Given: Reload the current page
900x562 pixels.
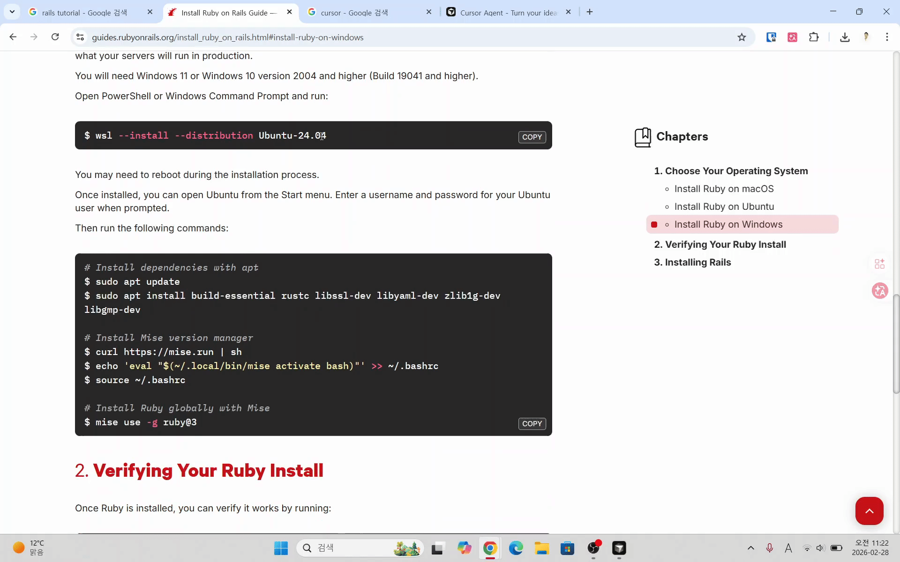Looking at the screenshot, I should point(55,37).
